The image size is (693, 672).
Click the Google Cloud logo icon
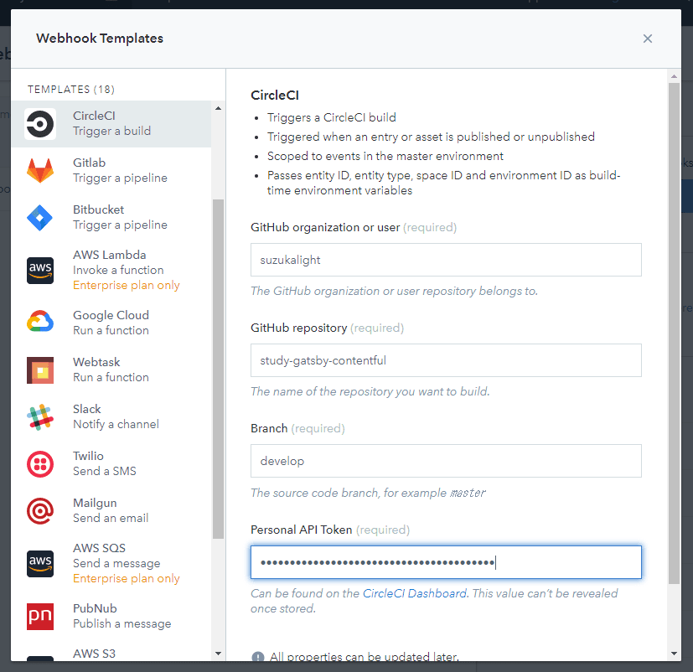(40, 322)
